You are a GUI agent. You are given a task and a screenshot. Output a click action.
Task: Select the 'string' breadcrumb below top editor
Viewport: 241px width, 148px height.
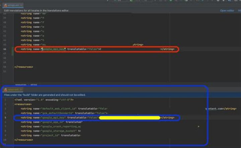(x=34, y=85)
